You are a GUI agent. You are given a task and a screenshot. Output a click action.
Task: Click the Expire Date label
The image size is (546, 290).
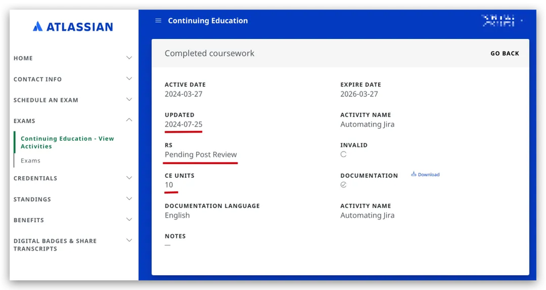pyautogui.click(x=361, y=85)
